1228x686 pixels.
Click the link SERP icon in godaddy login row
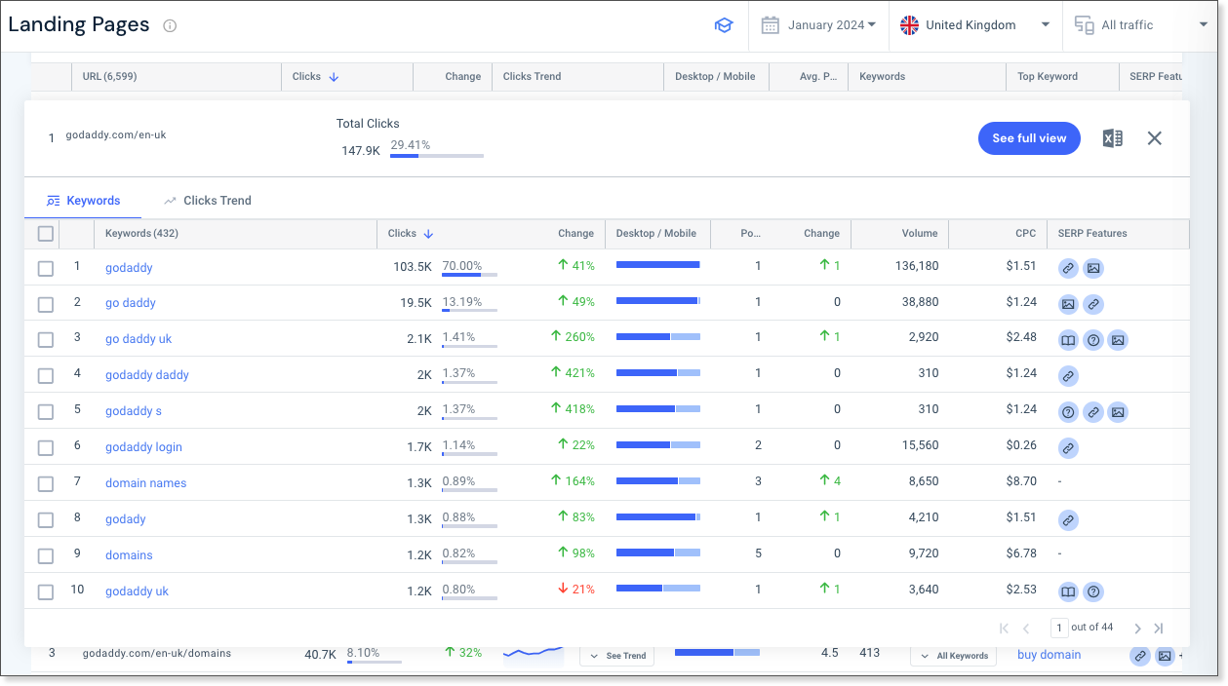click(1069, 448)
